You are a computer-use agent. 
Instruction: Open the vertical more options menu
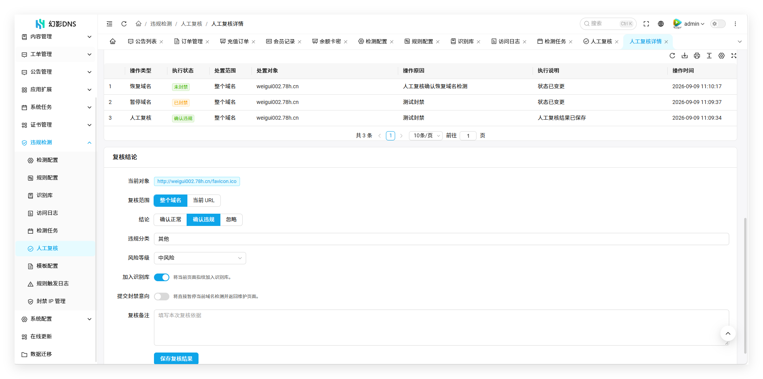click(x=735, y=24)
